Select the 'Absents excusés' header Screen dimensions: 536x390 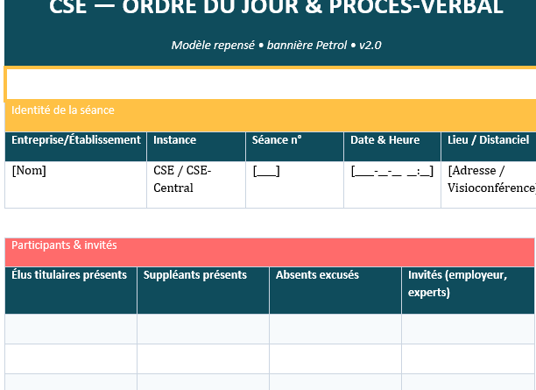[335, 290]
